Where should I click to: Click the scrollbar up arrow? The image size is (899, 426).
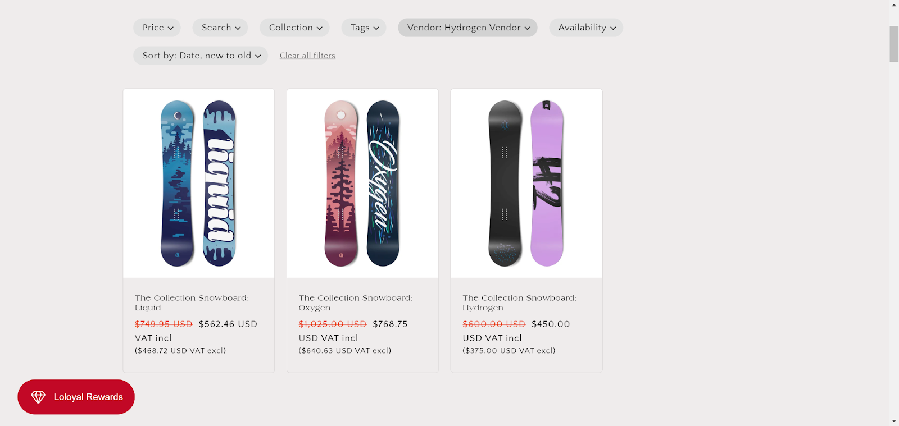(x=894, y=5)
